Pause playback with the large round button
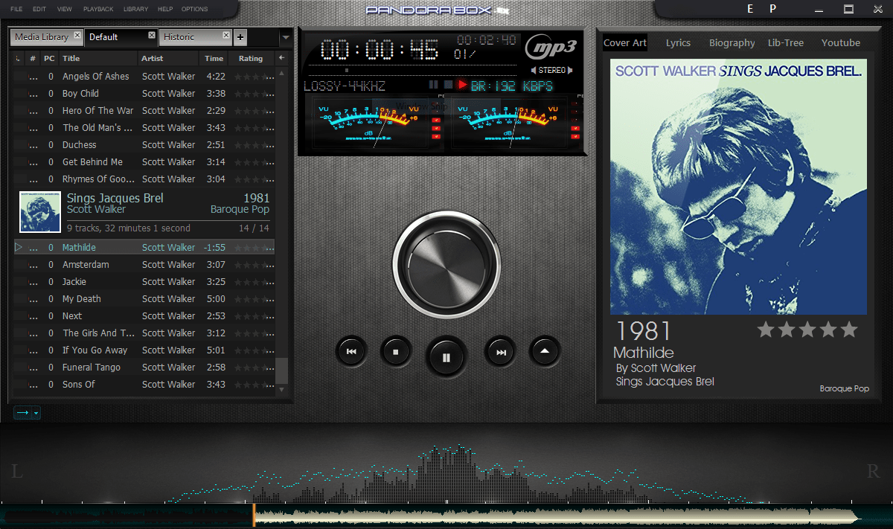893x529 pixels. 446,357
